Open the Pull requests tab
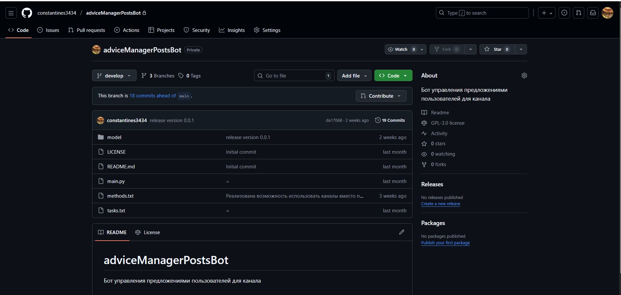Viewport: 621px width, 295px height. tap(87, 30)
